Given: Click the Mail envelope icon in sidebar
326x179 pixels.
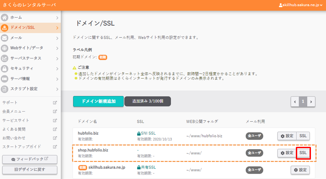Looking at the screenshot, I should point(5,38).
